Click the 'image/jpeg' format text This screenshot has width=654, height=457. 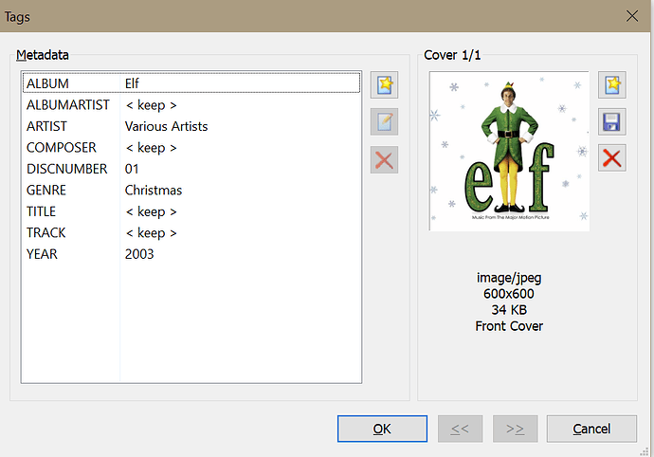[x=509, y=278]
